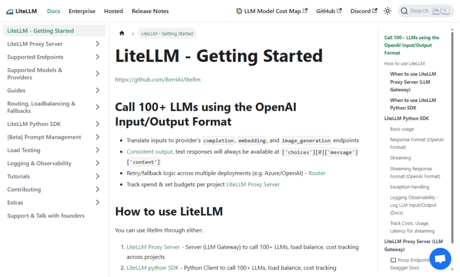Open the LLM Model Cost Map link

[x=272, y=11]
